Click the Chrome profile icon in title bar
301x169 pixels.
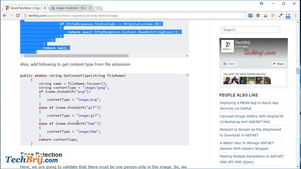pyautogui.click(x=261, y=3)
